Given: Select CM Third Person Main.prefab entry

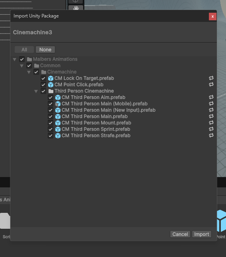Looking at the screenshot, I should click(x=95, y=117).
